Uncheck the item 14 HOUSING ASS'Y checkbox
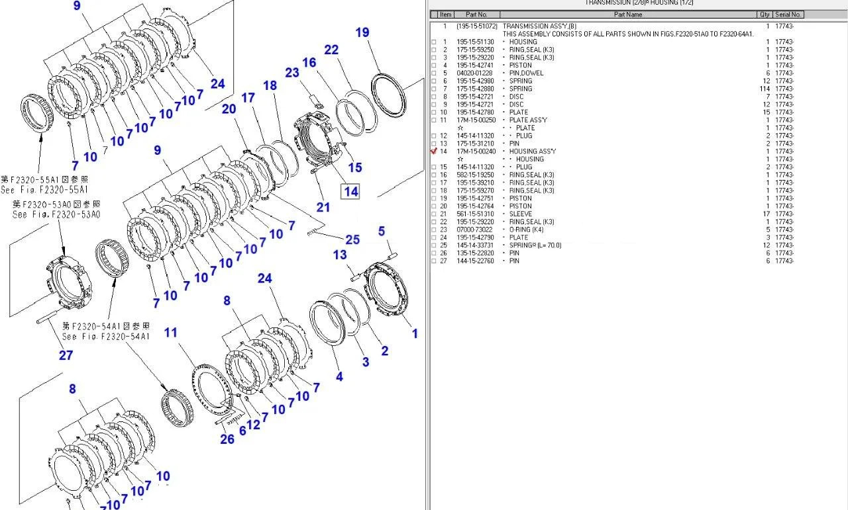Screen dimensions: 848x510 point(434,151)
